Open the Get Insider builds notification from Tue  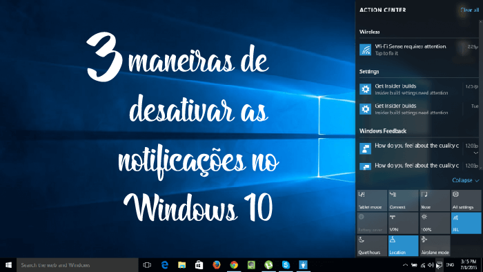[418, 109]
